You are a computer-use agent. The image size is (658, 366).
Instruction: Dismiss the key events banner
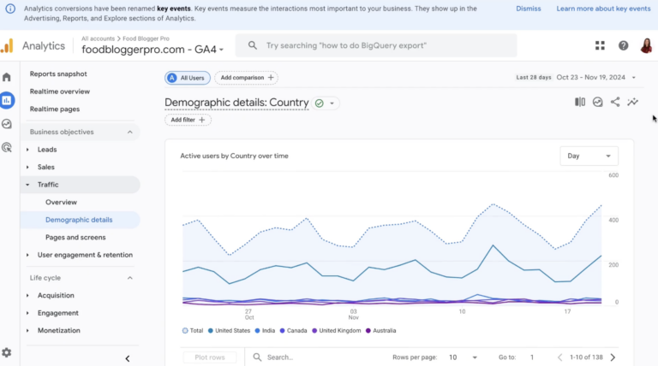tap(529, 9)
